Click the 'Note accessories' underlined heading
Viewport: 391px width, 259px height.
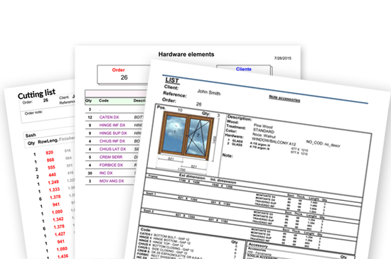click(x=284, y=99)
